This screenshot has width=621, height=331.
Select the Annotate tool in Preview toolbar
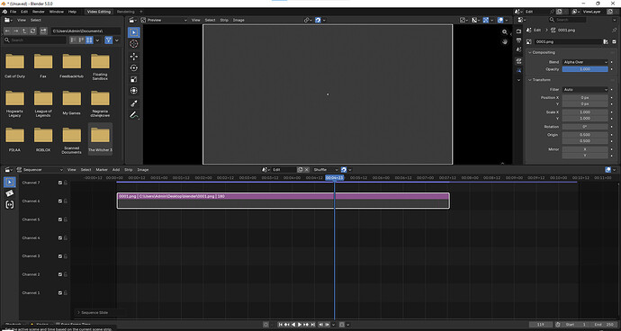point(134,116)
